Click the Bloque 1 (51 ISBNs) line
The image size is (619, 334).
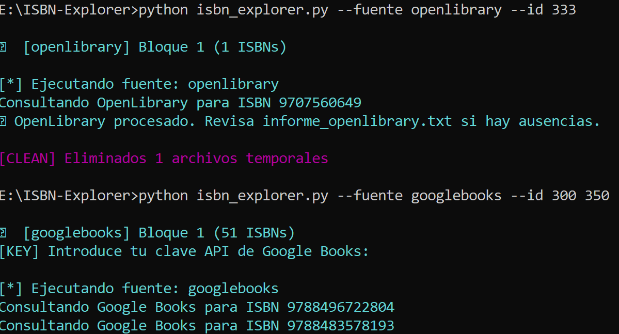[217, 232]
